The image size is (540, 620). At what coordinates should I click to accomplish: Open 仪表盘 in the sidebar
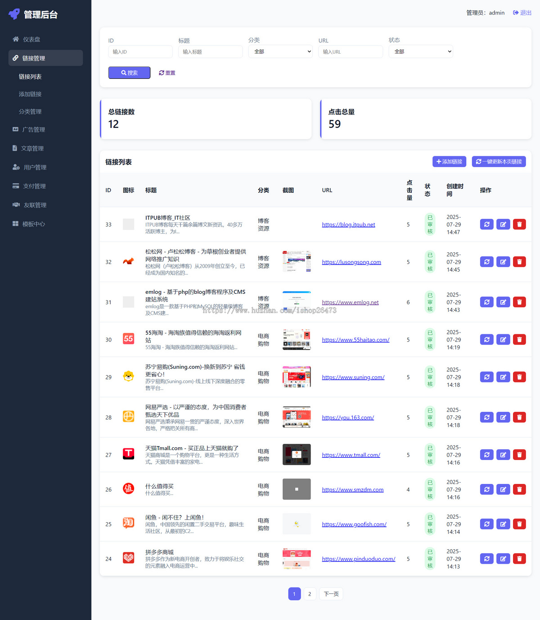pos(45,40)
